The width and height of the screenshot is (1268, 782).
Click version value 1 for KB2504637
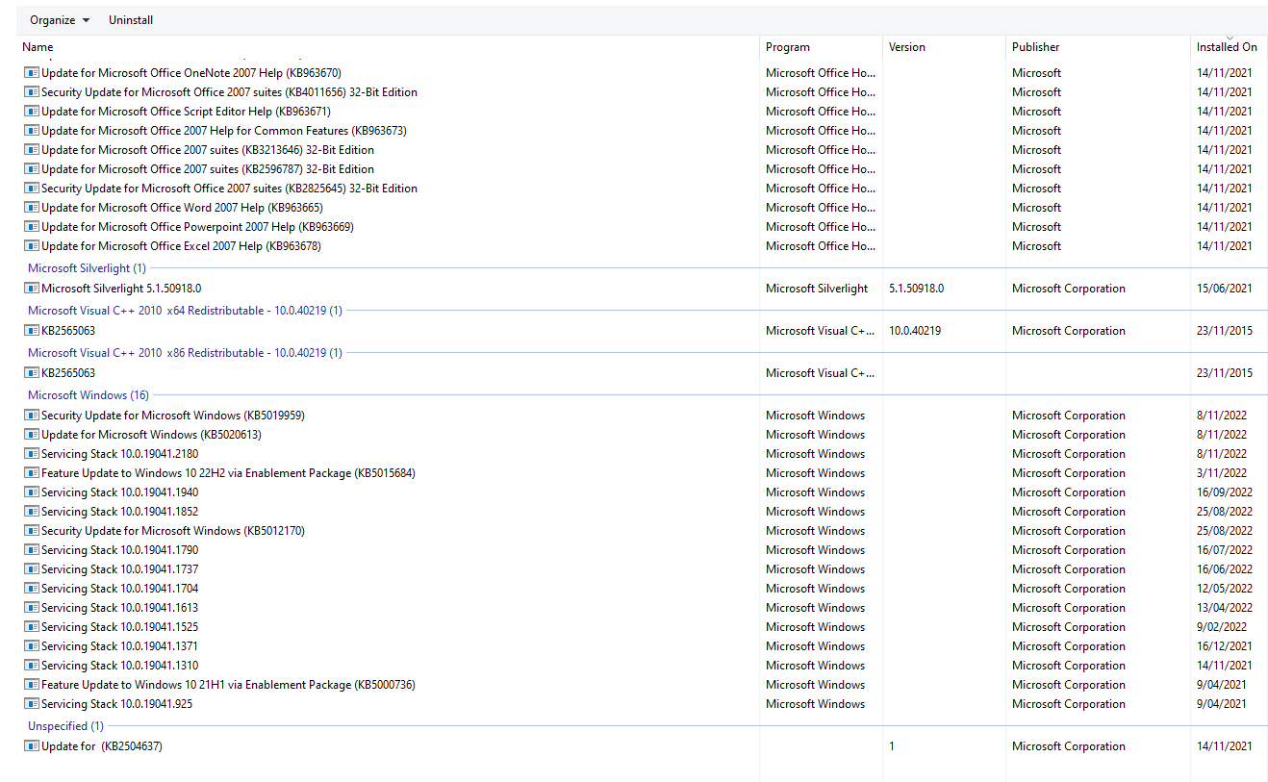click(x=892, y=746)
